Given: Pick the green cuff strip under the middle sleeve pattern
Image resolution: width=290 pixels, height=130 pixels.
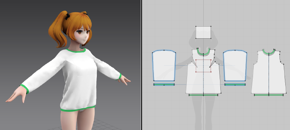Looking at the screenshot, I should click(235, 84).
